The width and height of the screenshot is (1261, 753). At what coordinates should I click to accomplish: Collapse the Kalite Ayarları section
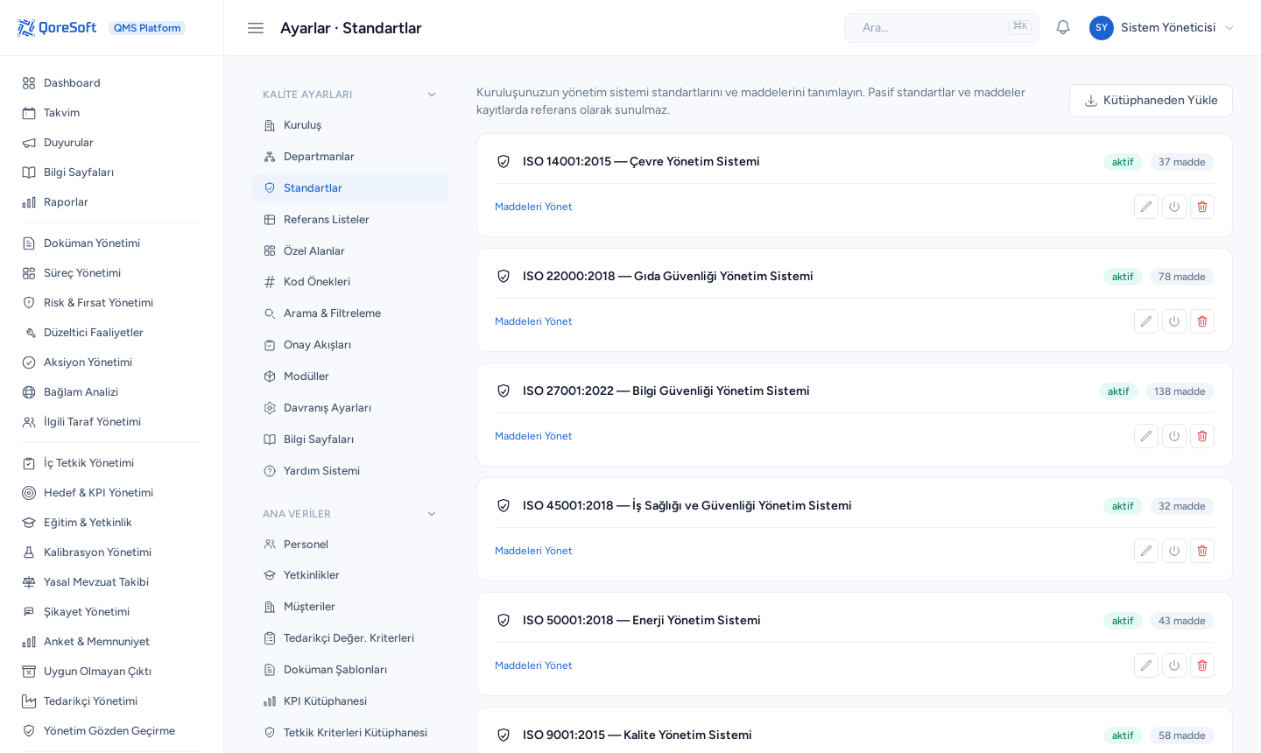[350, 95]
